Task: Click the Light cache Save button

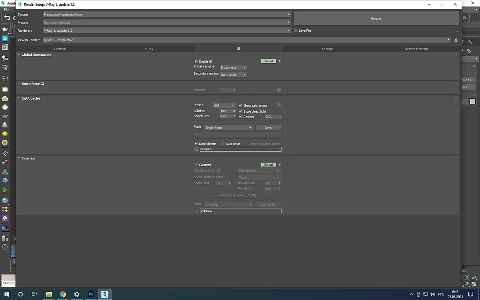Action: pos(268,128)
